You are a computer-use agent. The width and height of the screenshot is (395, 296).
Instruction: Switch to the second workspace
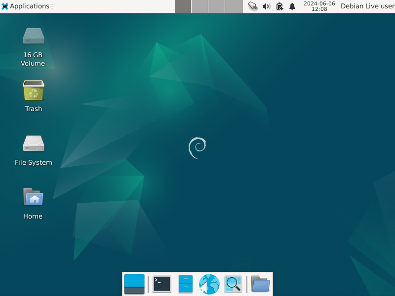point(200,6)
